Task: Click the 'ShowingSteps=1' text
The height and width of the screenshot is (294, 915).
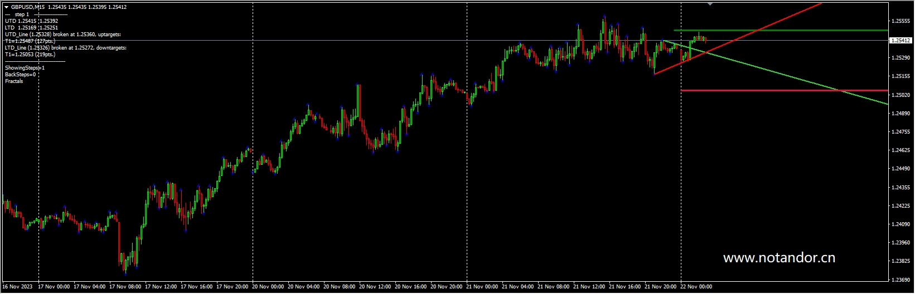Action: (25, 68)
